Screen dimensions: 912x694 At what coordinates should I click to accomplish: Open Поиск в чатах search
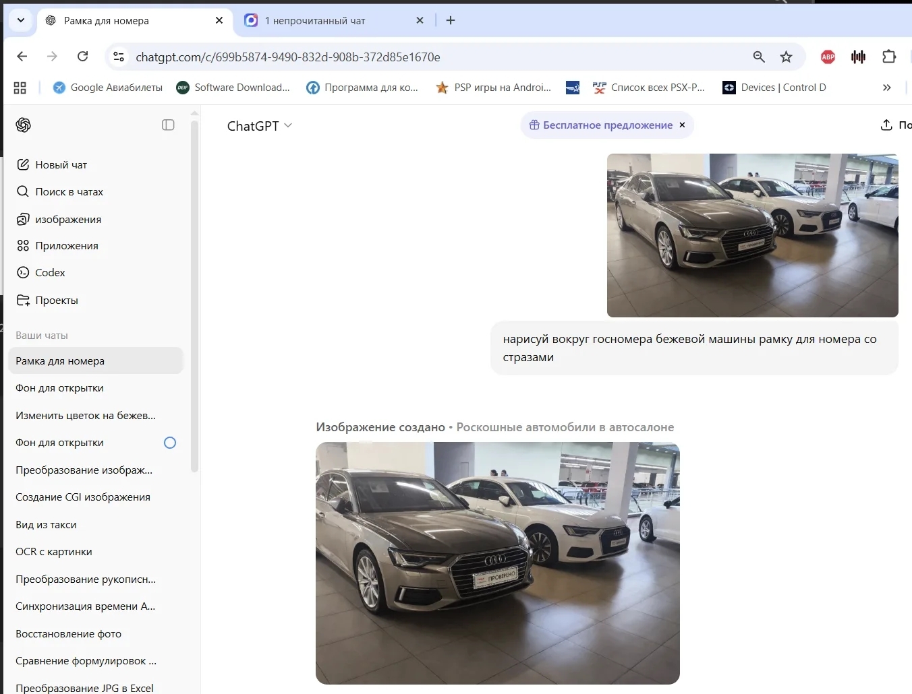[69, 192]
